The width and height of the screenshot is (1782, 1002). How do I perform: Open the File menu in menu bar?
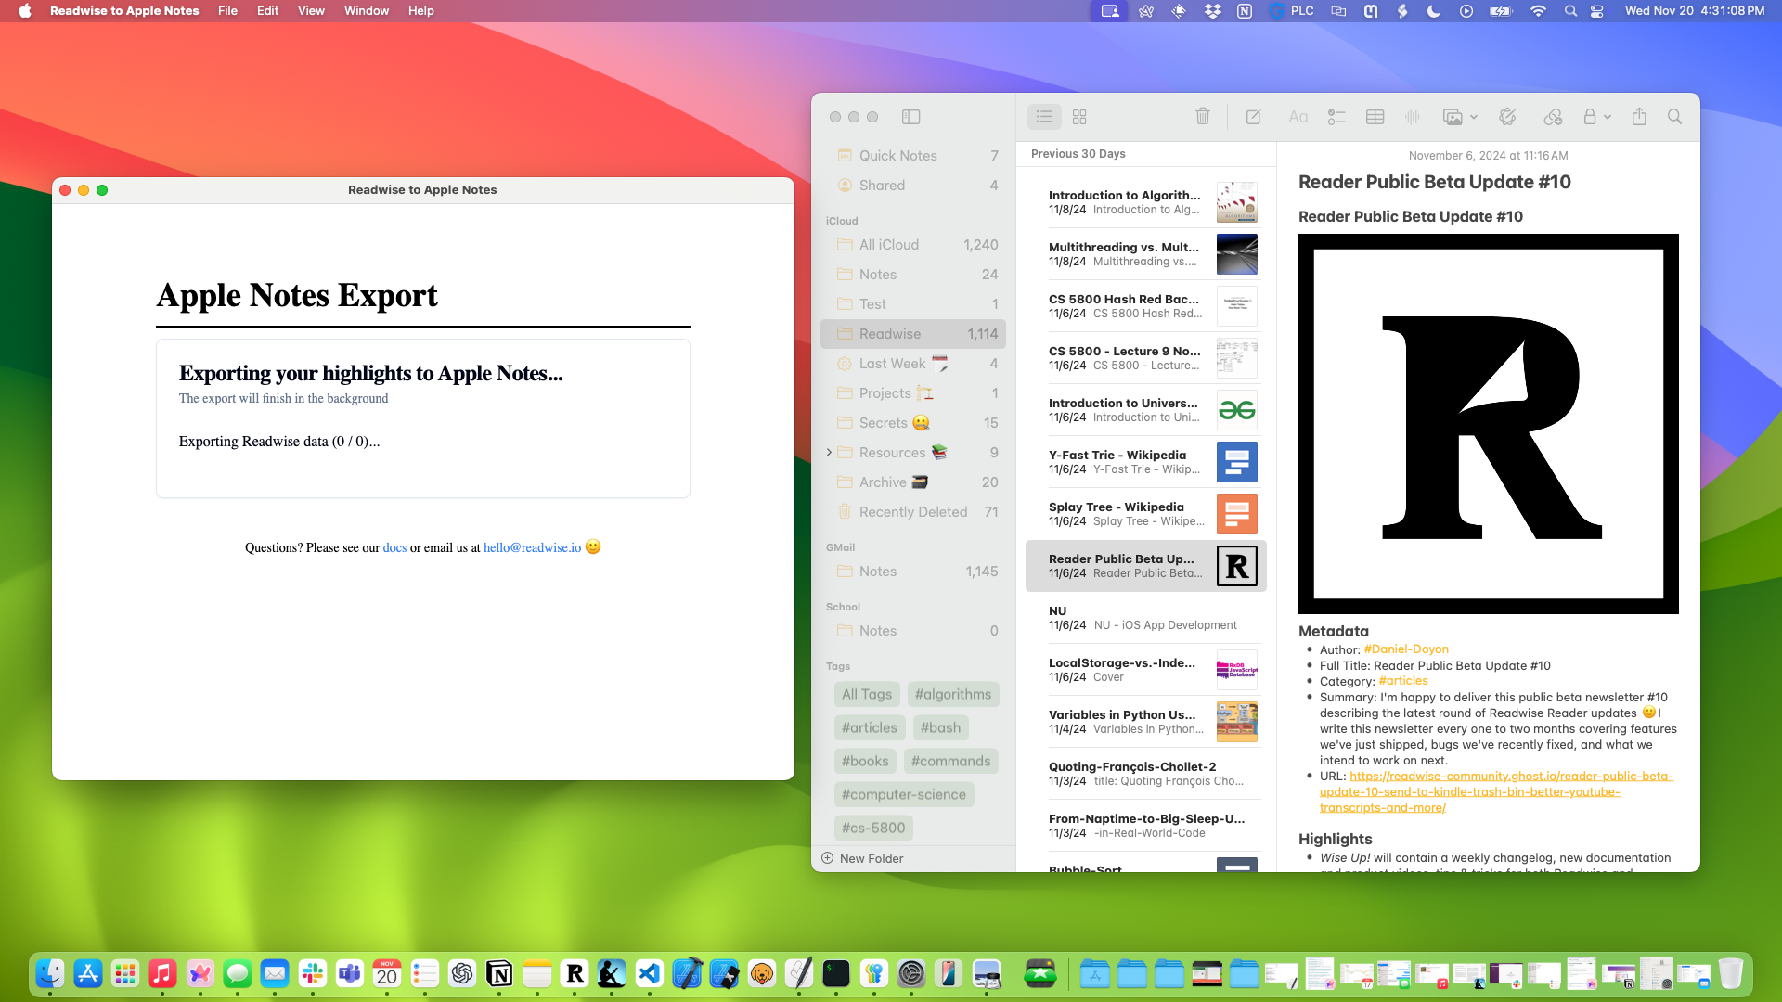coord(226,11)
